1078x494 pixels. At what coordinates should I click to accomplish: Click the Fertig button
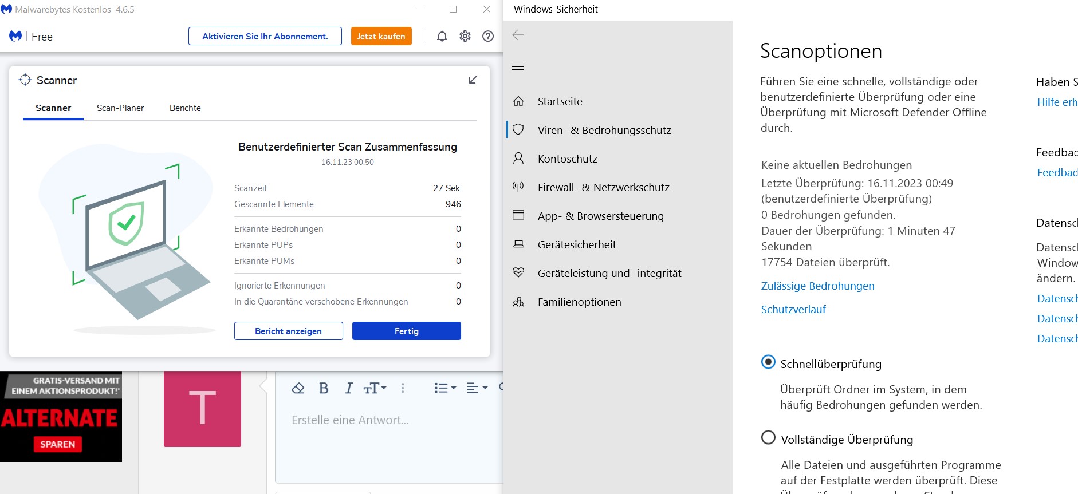click(x=407, y=331)
